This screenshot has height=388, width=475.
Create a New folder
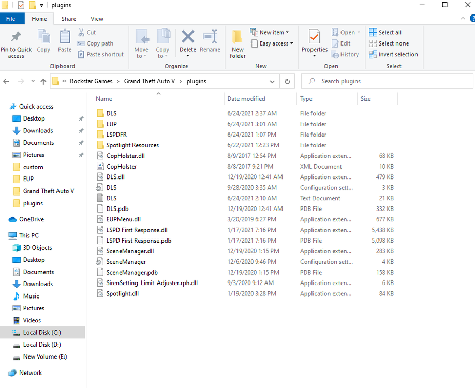tap(237, 44)
